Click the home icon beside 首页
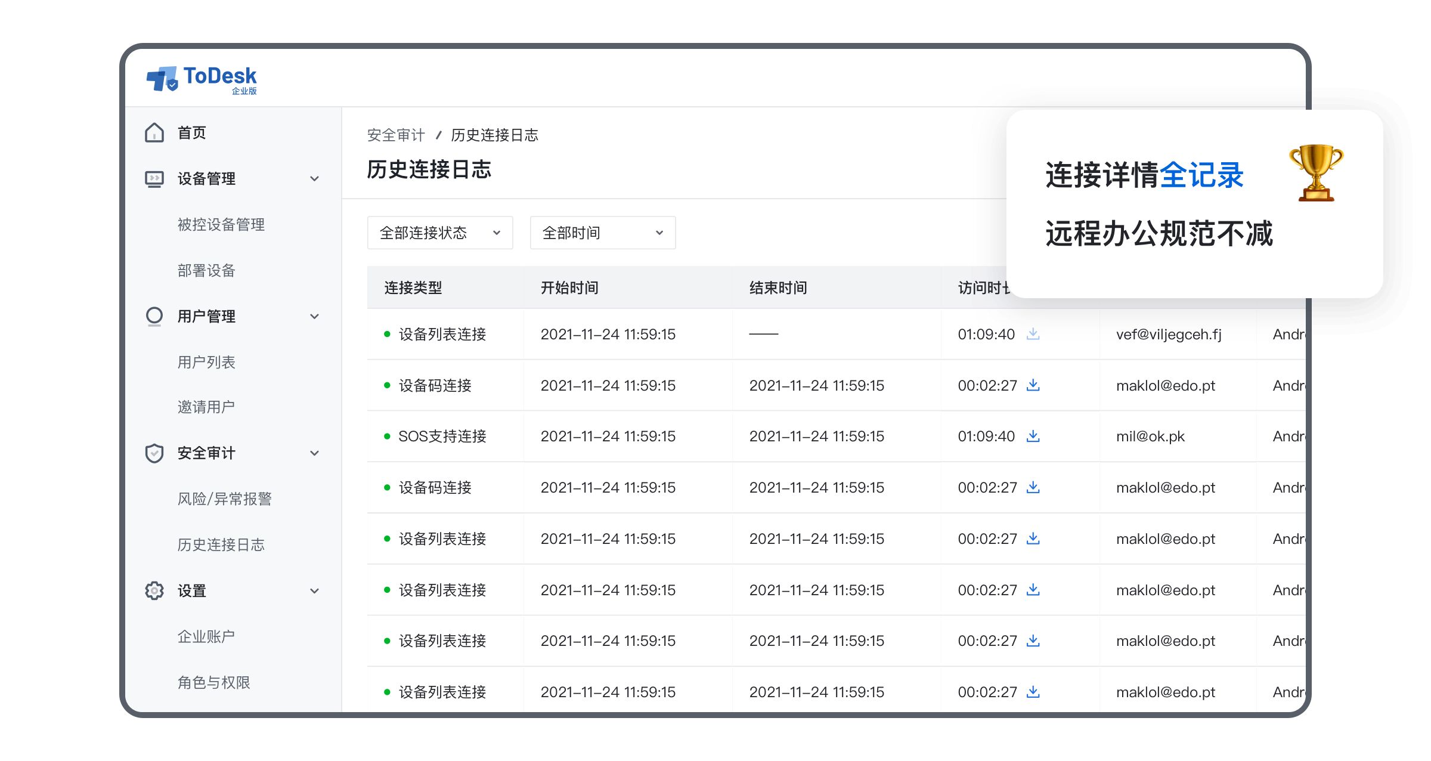This screenshot has width=1431, height=761. (154, 132)
